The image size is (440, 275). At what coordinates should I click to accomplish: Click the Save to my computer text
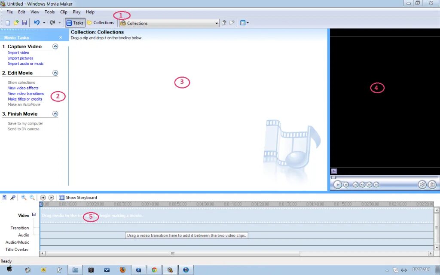pos(25,123)
